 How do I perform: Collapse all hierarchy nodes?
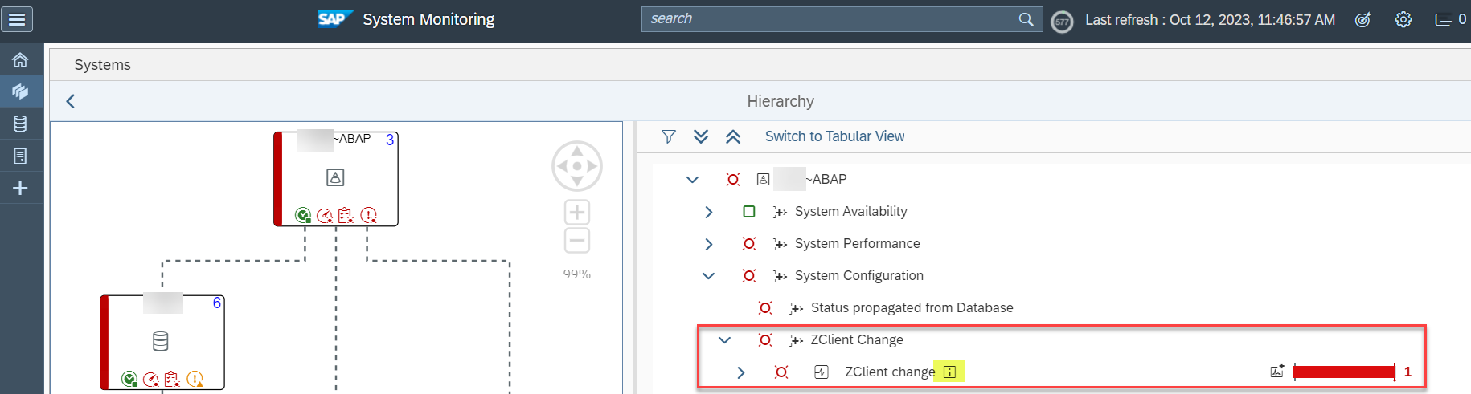tap(733, 136)
